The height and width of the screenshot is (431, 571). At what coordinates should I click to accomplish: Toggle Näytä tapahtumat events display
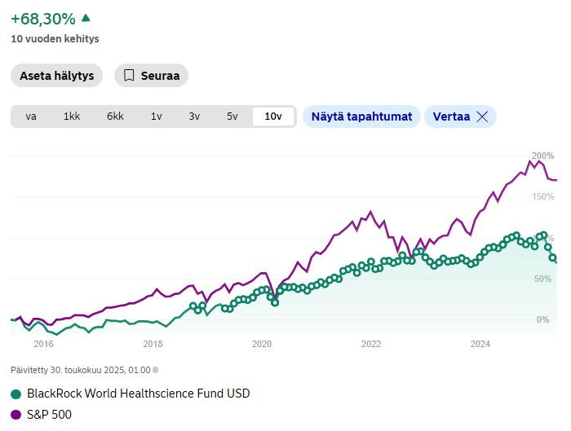(x=361, y=117)
